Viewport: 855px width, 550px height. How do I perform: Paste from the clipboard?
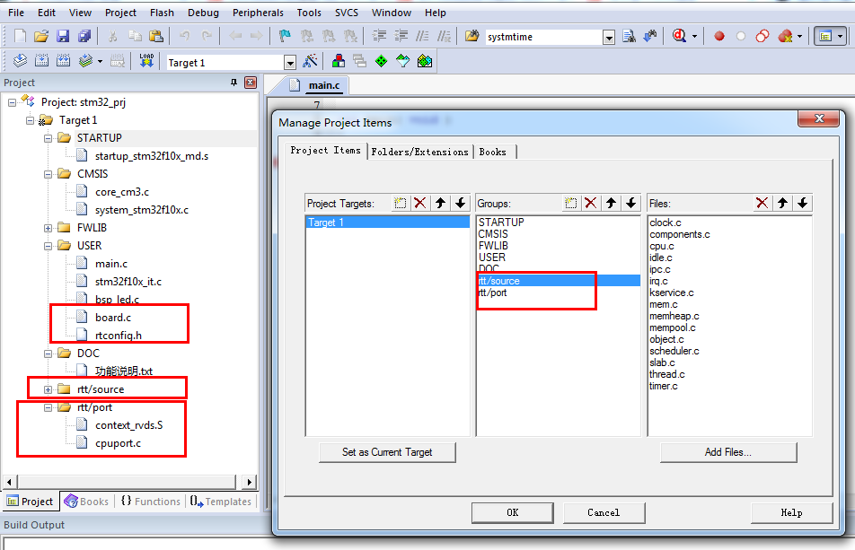tap(156, 37)
